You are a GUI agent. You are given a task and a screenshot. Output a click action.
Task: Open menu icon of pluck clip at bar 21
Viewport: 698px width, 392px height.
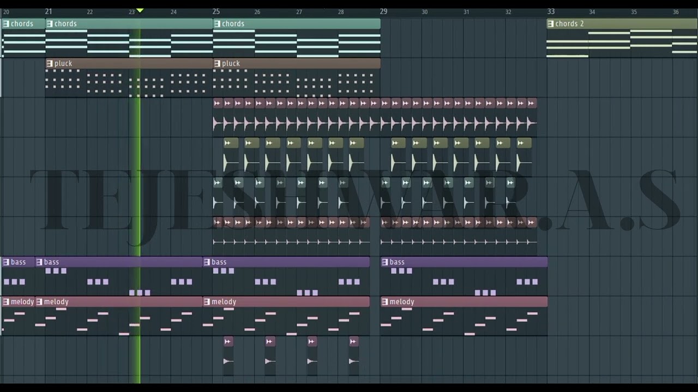coord(50,64)
